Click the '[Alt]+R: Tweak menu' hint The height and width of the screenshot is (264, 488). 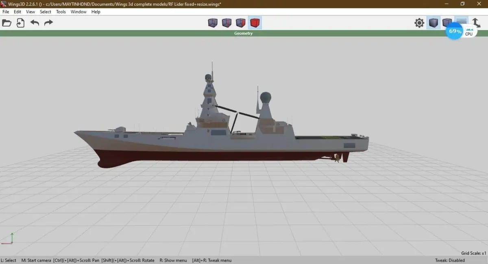pyautogui.click(x=212, y=260)
